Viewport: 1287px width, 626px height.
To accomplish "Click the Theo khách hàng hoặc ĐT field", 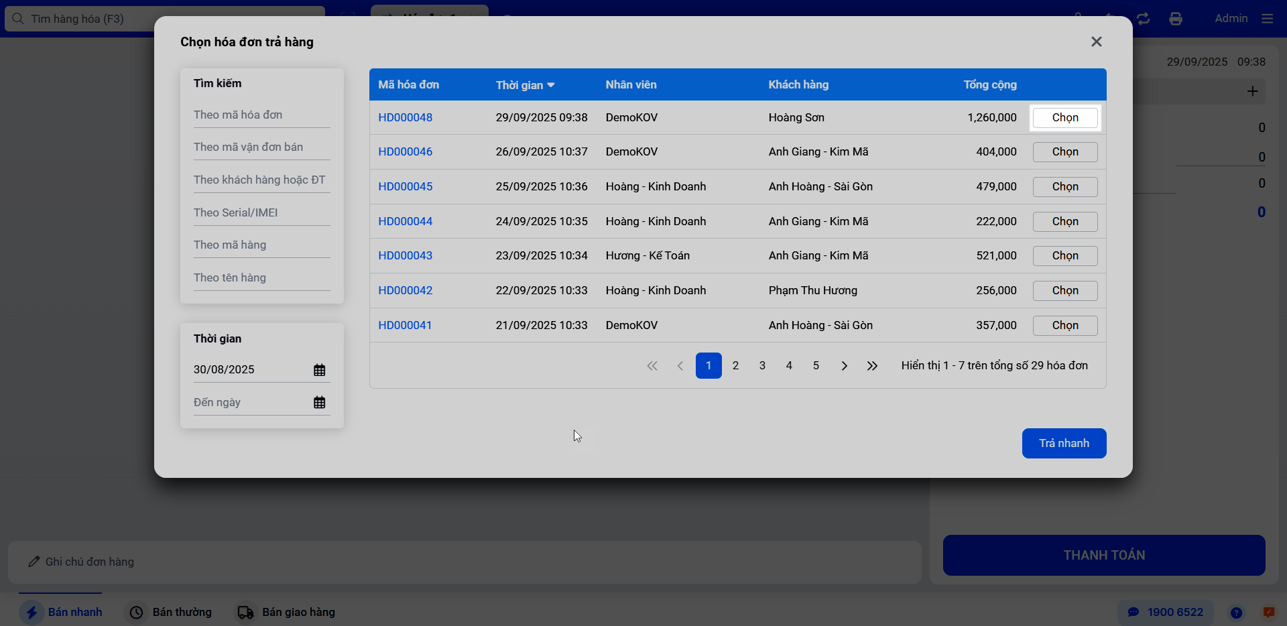I will point(261,180).
